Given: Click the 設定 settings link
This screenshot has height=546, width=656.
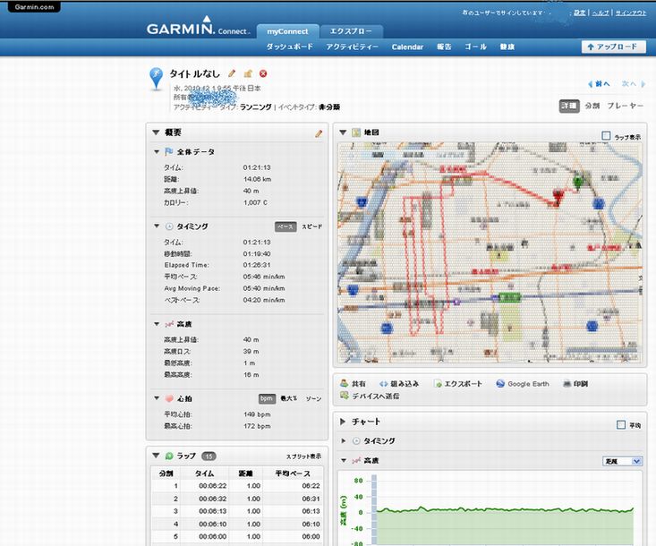Looking at the screenshot, I should click(x=579, y=13).
